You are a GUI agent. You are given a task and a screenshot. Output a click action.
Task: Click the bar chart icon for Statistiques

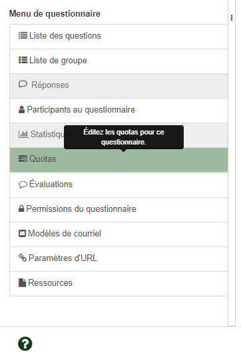tap(23, 134)
